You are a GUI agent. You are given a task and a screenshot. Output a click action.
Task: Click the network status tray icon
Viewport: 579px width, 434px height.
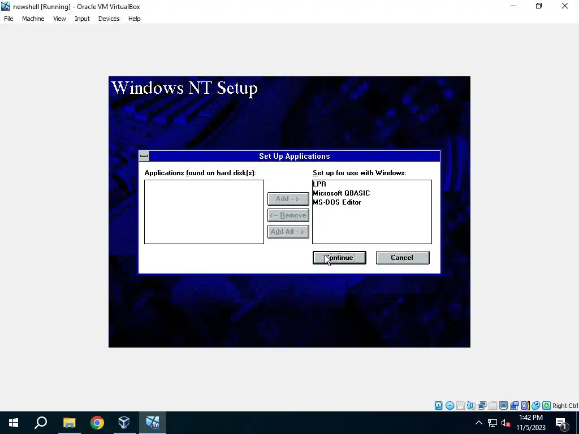click(492, 423)
